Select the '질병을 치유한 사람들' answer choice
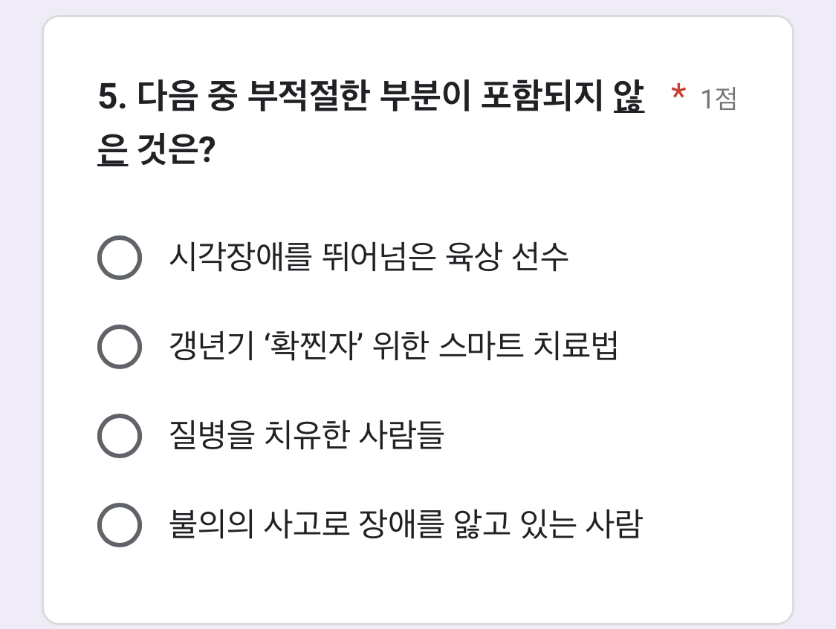This screenshot has height=629, width=836. 119,434
